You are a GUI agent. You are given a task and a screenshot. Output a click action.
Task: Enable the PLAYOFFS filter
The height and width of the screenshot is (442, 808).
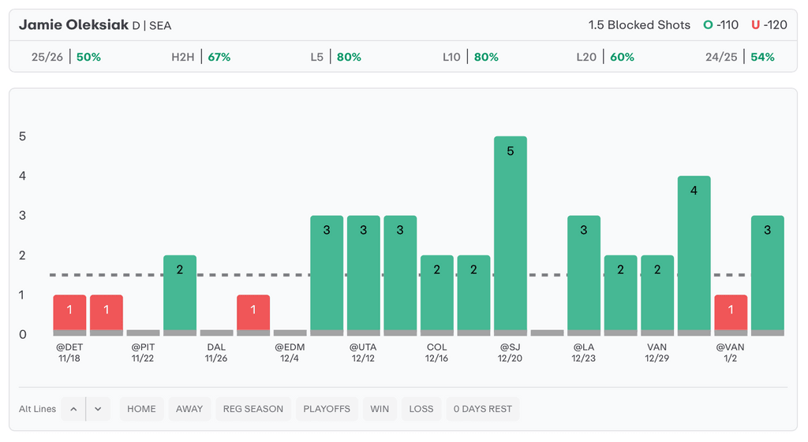[327, 409]
